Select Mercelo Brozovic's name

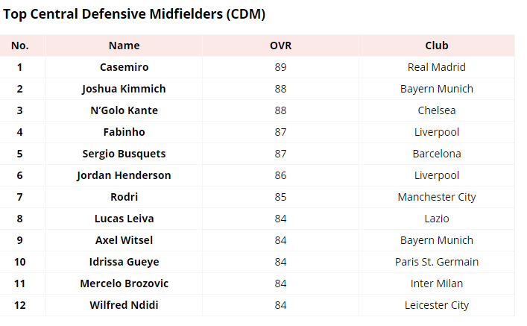[x=124, y=283]
